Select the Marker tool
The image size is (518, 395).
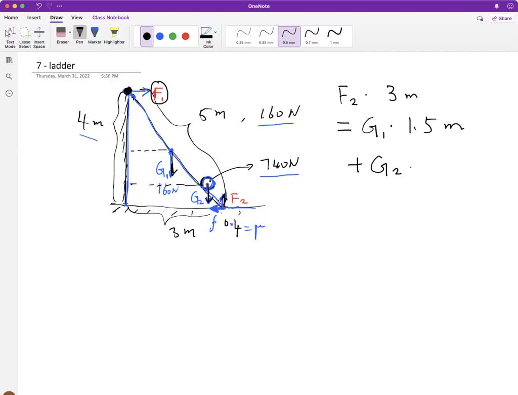pyautogui.click(x=95, y=35)
